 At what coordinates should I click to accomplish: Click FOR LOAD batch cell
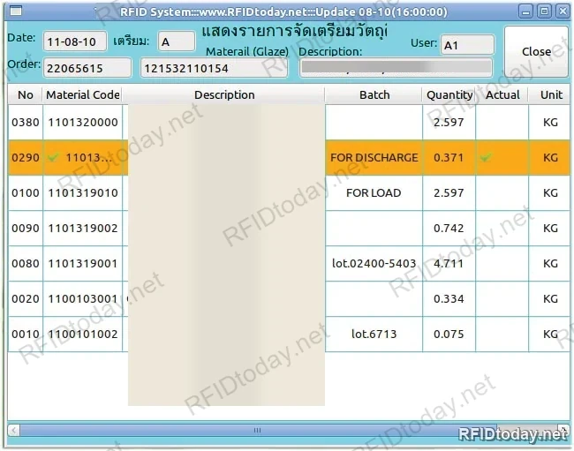[374, 192]
